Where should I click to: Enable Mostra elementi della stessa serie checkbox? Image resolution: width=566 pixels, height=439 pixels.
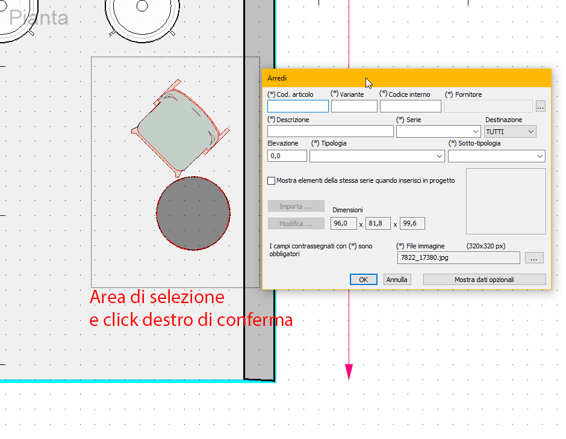tap(272, 180)
